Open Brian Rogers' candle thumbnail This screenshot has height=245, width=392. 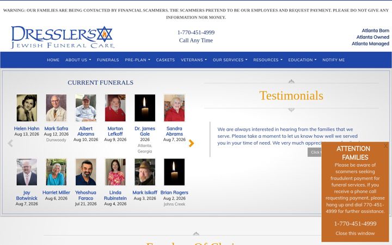coord(174,172)
